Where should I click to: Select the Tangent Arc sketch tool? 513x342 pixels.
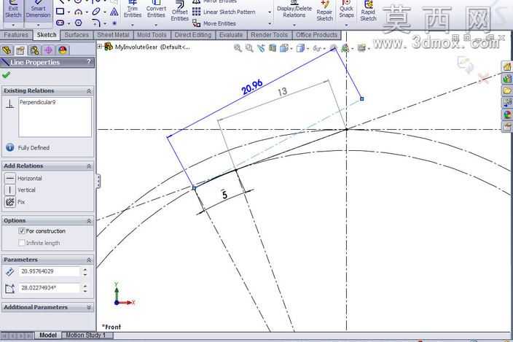78,12
